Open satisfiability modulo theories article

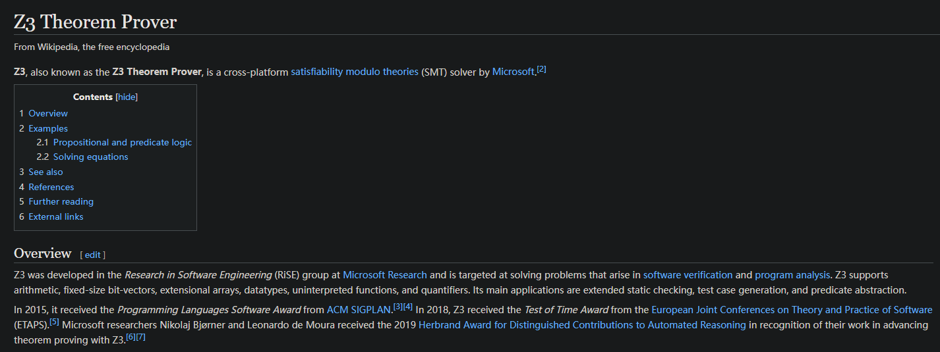[x=355, y=72]
